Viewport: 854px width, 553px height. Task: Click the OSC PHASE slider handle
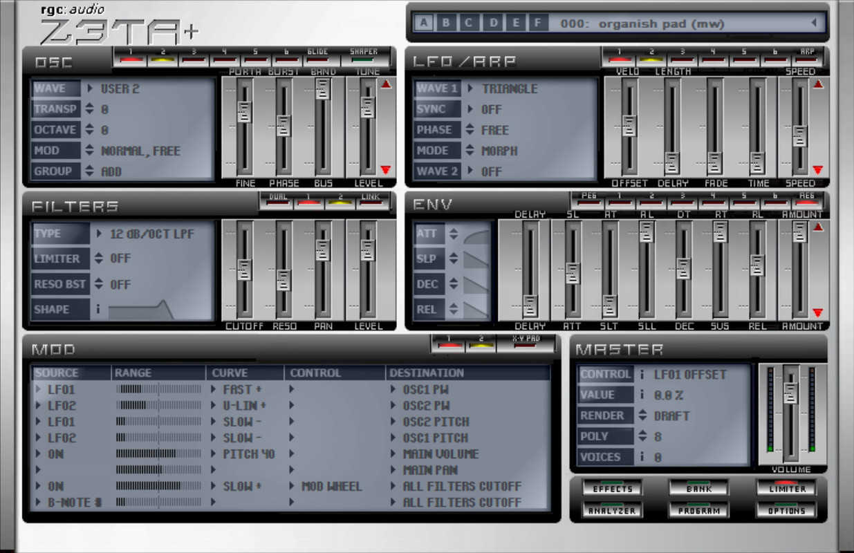pos(284,126)
